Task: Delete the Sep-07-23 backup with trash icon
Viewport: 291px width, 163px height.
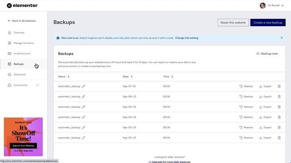Action: point(279,86)
